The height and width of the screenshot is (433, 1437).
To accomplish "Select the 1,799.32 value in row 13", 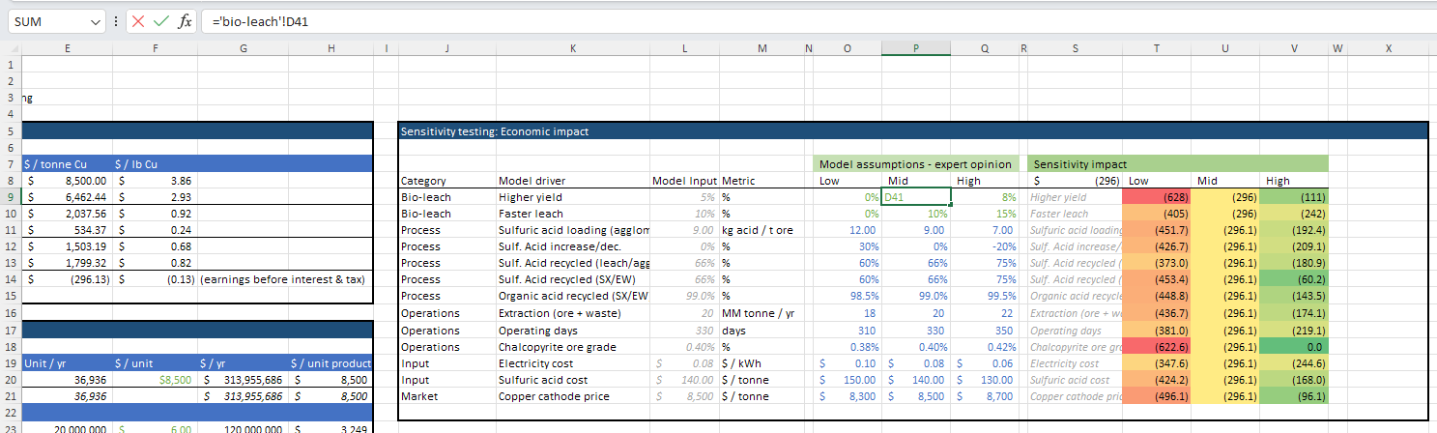I will point(67,263).
